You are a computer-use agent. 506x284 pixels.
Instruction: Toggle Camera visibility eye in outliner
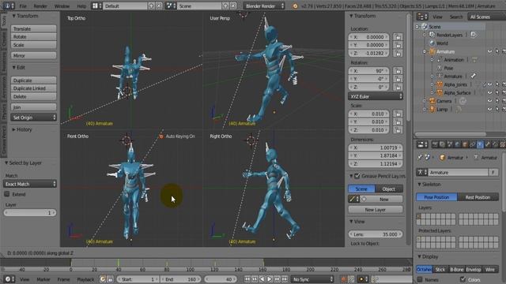click(x=490, y=101)
